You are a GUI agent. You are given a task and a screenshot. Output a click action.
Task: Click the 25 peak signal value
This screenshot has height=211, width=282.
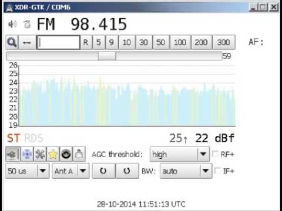[x=176, y=138]
